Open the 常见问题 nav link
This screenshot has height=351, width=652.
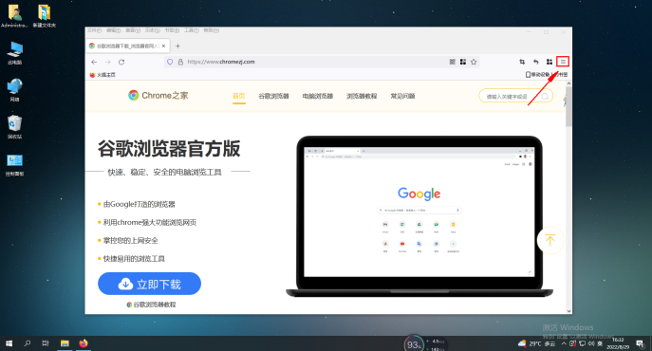pos(402,96)
